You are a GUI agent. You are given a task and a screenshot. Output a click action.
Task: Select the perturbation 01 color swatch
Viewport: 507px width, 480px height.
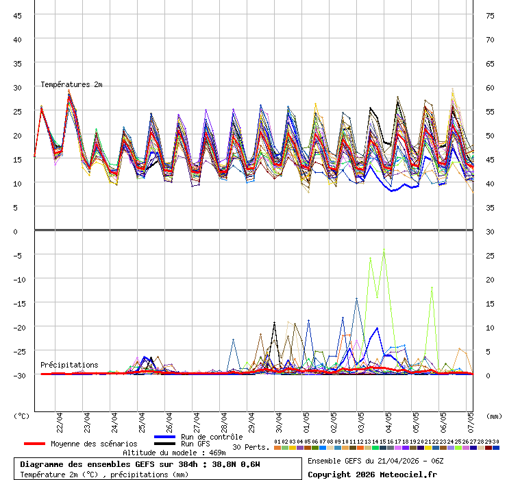277,448
